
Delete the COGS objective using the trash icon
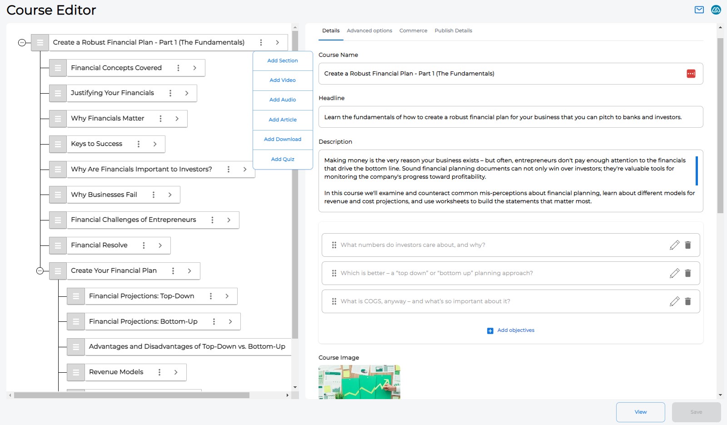click(688, 301)
